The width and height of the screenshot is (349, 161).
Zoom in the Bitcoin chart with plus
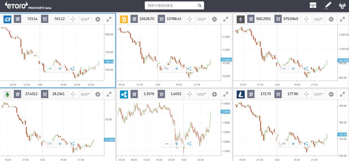(176, 69)
